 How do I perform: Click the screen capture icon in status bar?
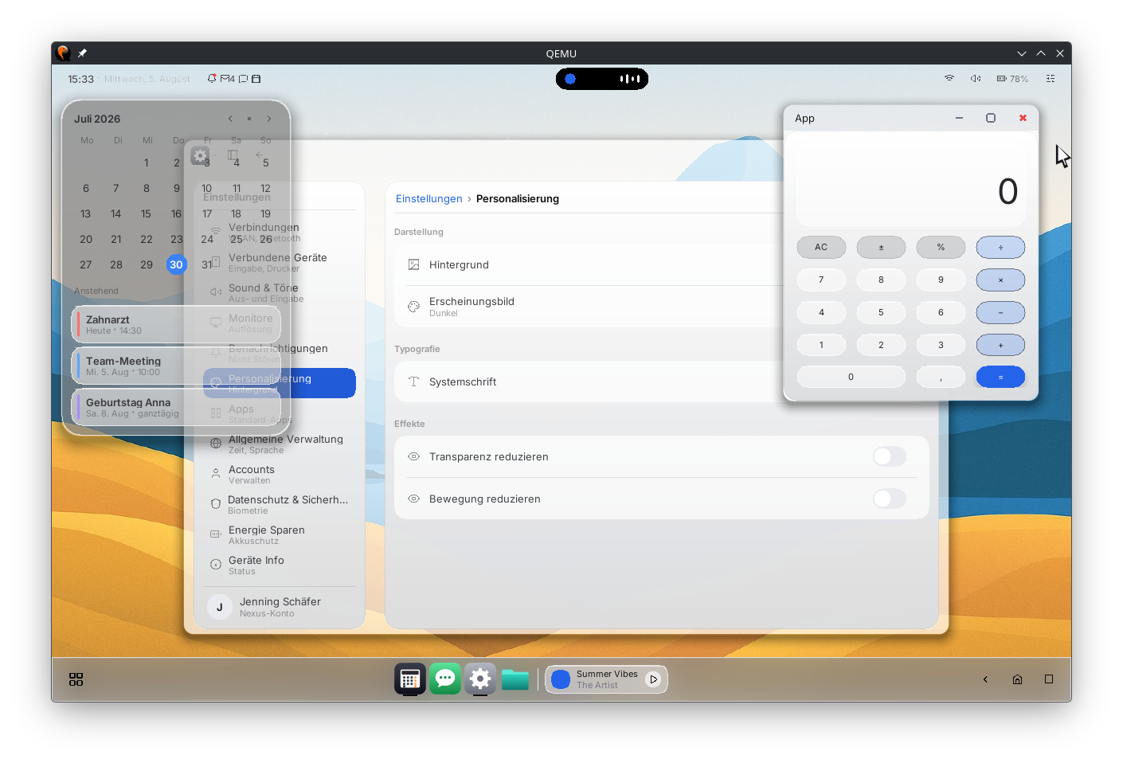pyautogui.click(x=244, y=79)
